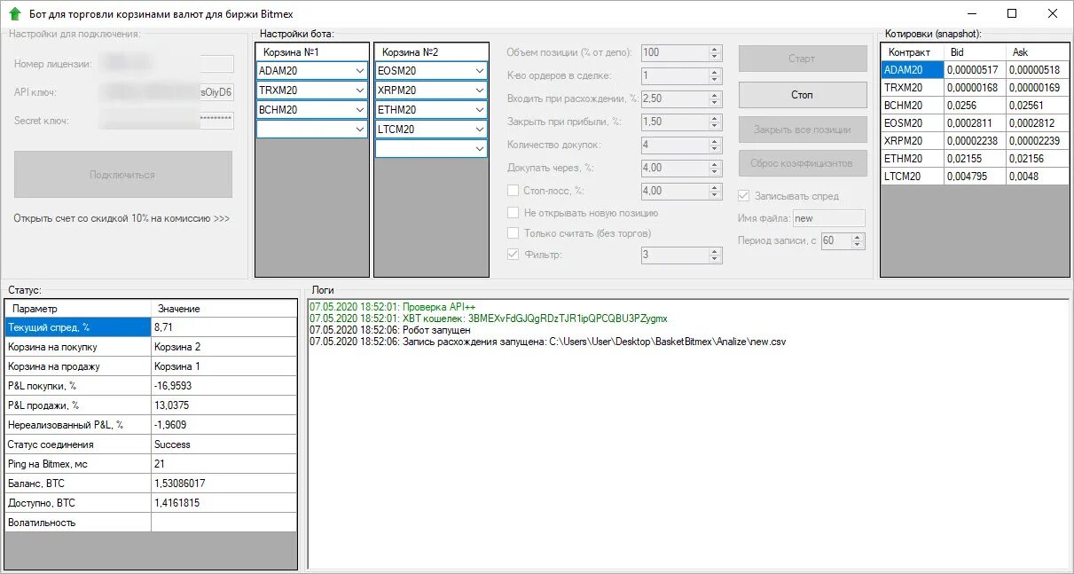1074x574 pixels.
Task: Select the Статус соединения row
Action: [x=151, y=444]
